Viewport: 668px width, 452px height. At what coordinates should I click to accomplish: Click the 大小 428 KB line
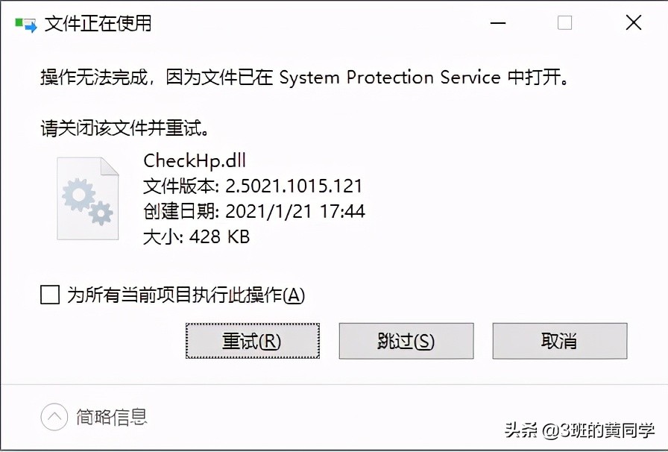[196, 237]
